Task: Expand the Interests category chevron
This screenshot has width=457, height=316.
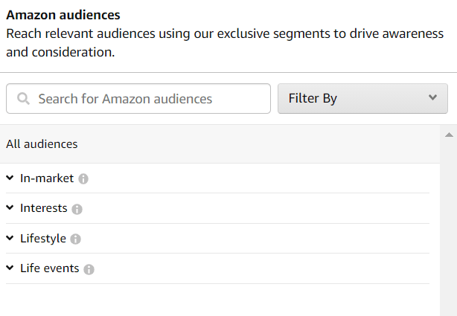Action: tap(10, 208)
